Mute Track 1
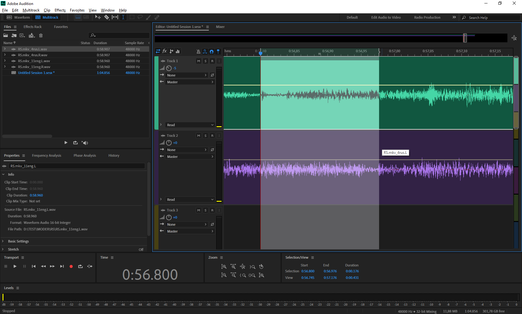 click(199, 61)
